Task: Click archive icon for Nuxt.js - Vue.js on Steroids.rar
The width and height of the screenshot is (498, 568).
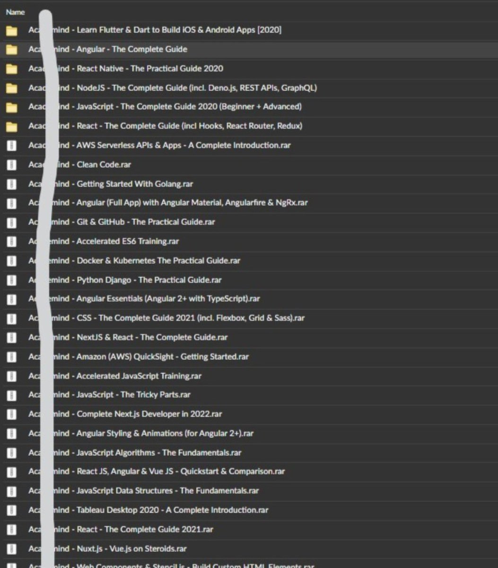Action: click(12, 549)
